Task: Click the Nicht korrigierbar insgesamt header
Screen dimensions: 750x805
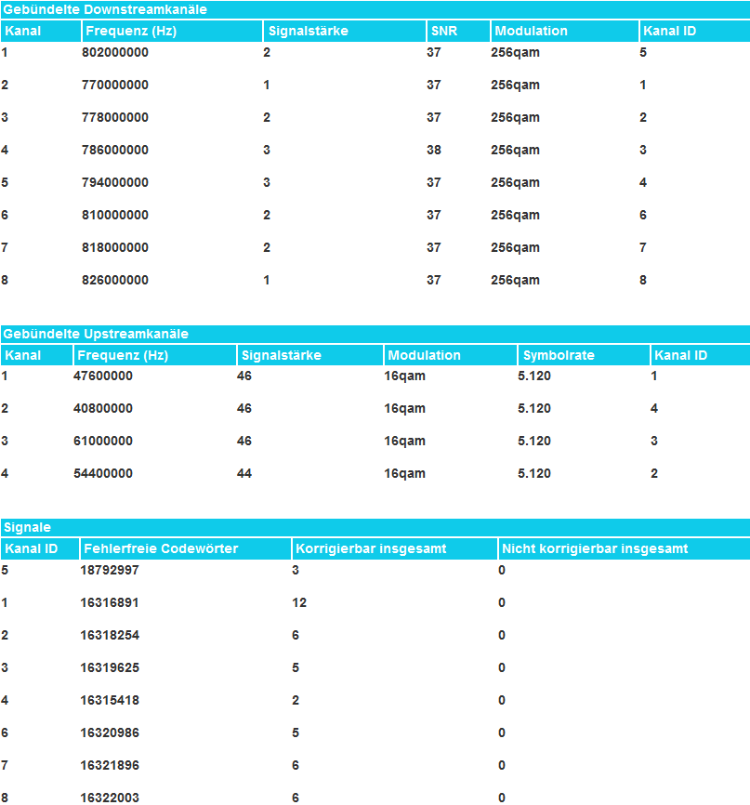Action: click(595, 548)
